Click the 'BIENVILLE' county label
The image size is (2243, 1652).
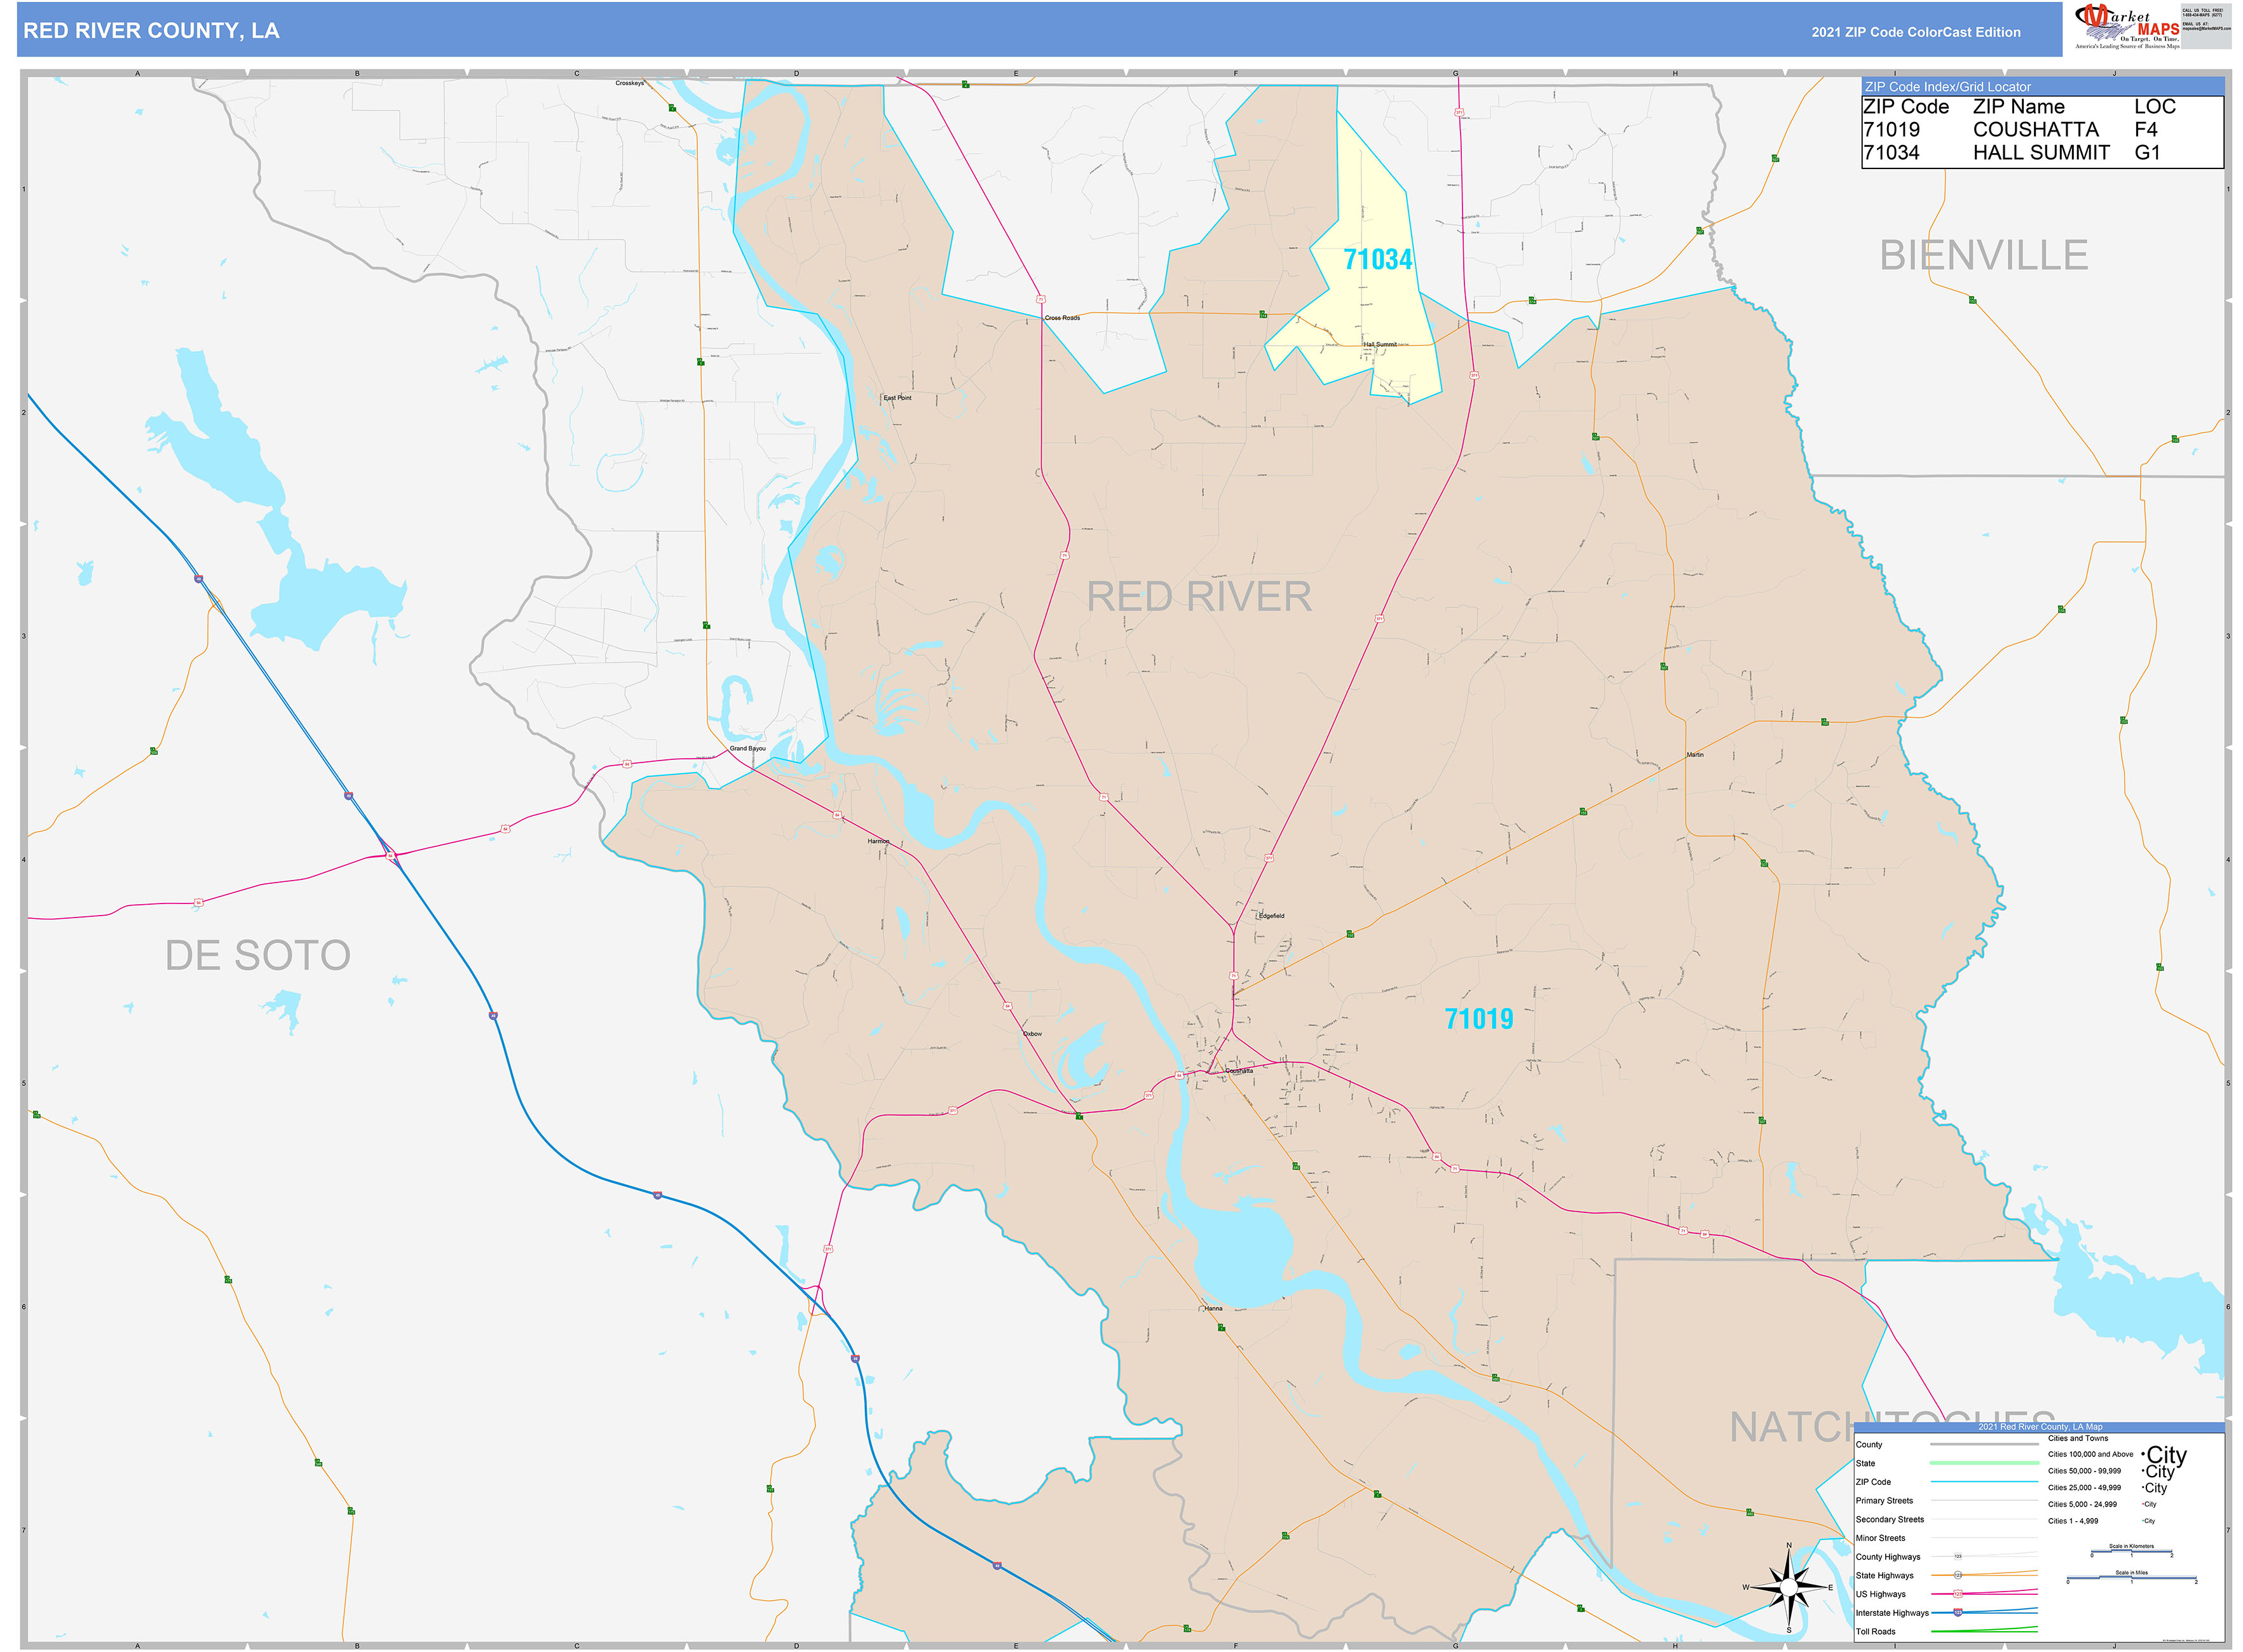[x=1983, y=255]
